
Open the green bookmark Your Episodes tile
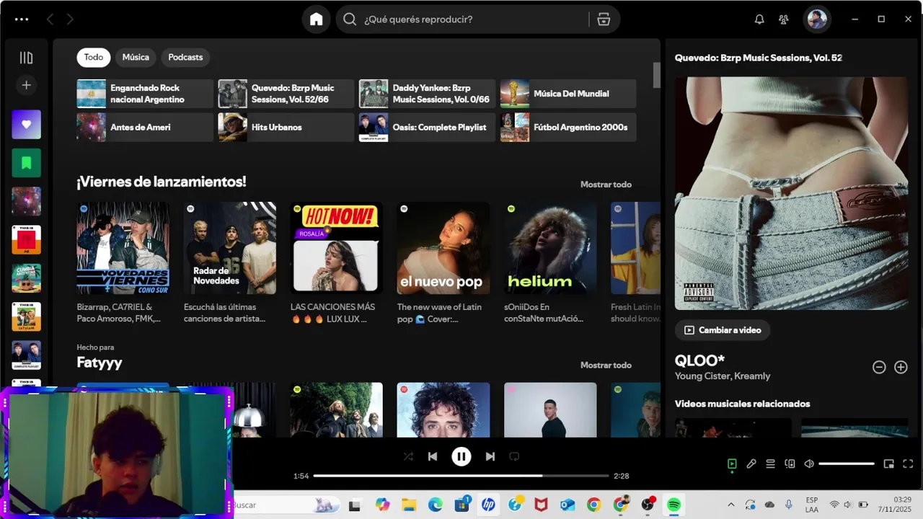(26, 163)
